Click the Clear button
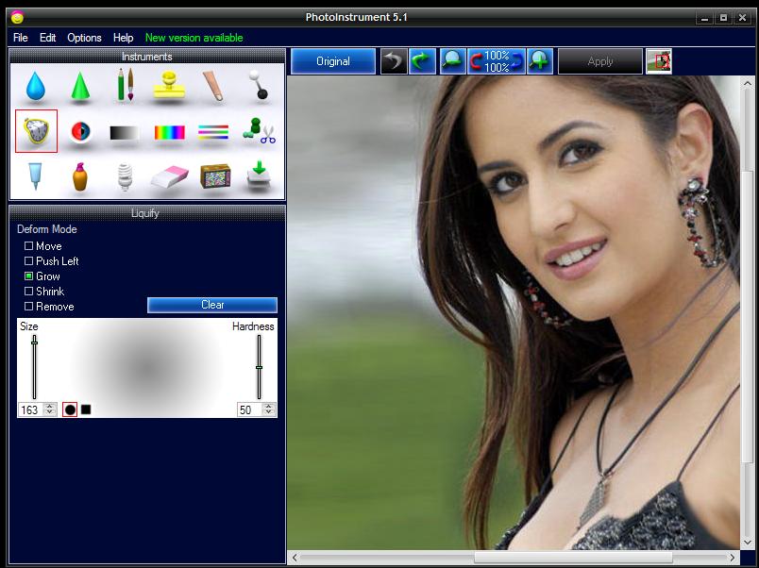The height and width of the screenshot is (568, 759). pos(212,305)
